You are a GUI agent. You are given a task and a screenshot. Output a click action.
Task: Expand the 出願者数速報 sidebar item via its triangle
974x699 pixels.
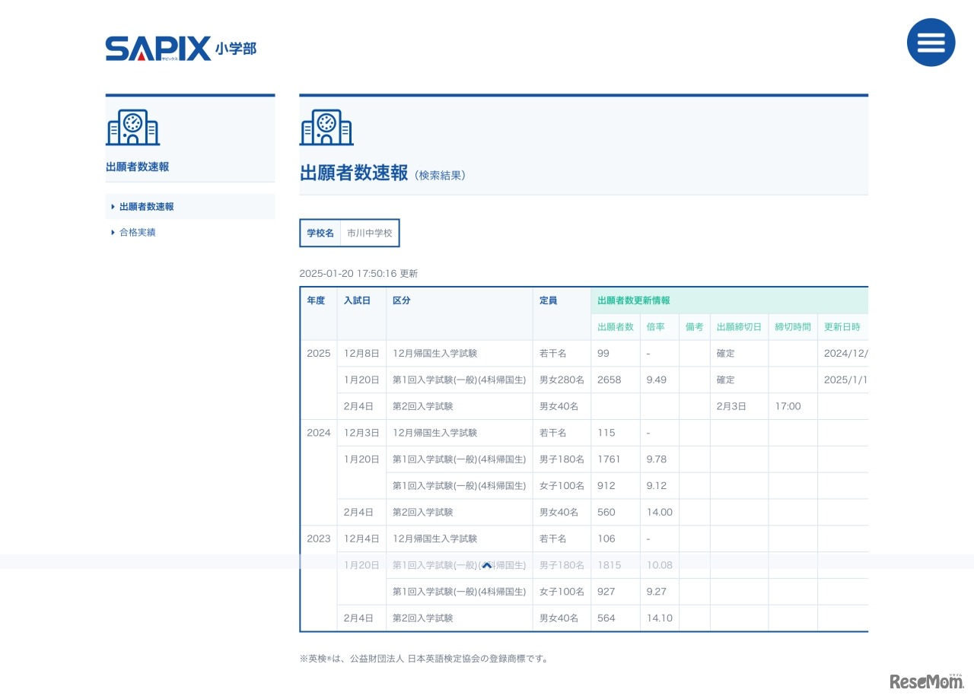[113, 206]
